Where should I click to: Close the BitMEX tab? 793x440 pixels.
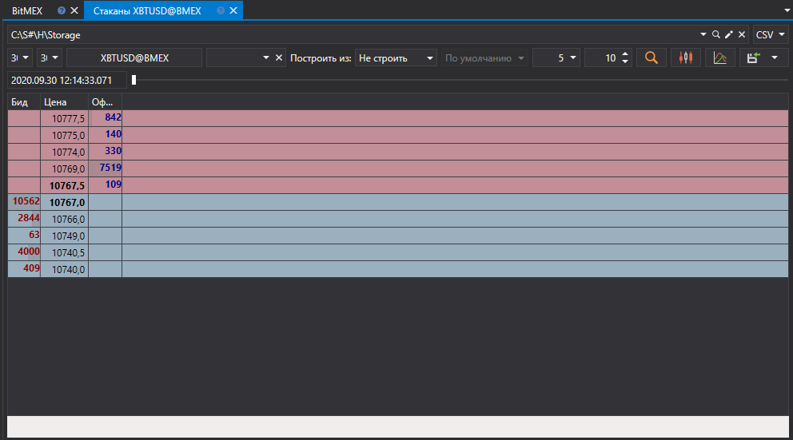coord(74,10)
